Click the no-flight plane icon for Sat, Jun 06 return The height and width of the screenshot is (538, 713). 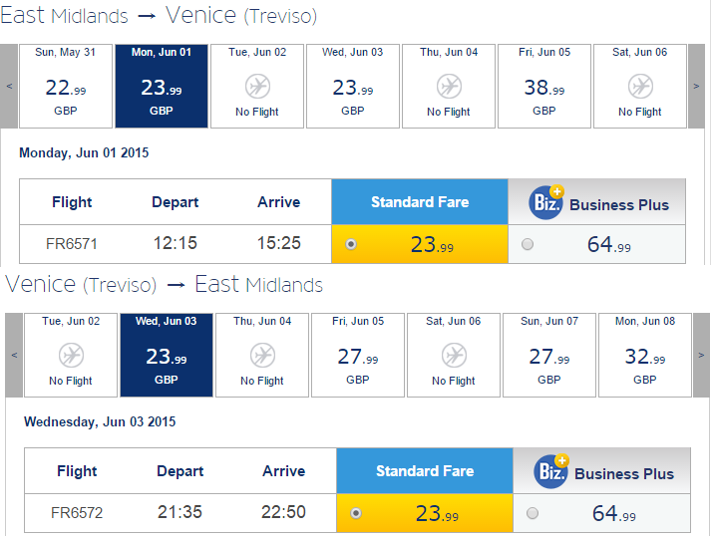[x=454, y=356]
